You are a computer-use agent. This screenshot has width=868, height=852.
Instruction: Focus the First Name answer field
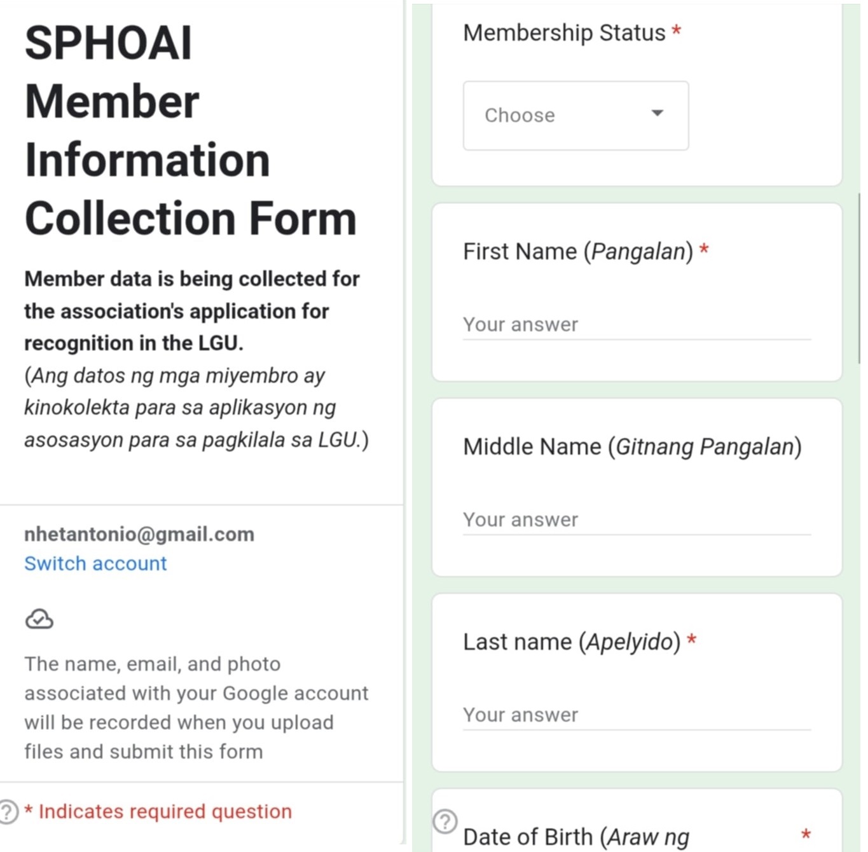click(636, 325)
